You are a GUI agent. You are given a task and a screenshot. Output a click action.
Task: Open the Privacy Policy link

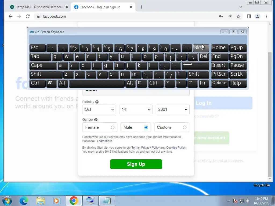[x=150, y=148]
